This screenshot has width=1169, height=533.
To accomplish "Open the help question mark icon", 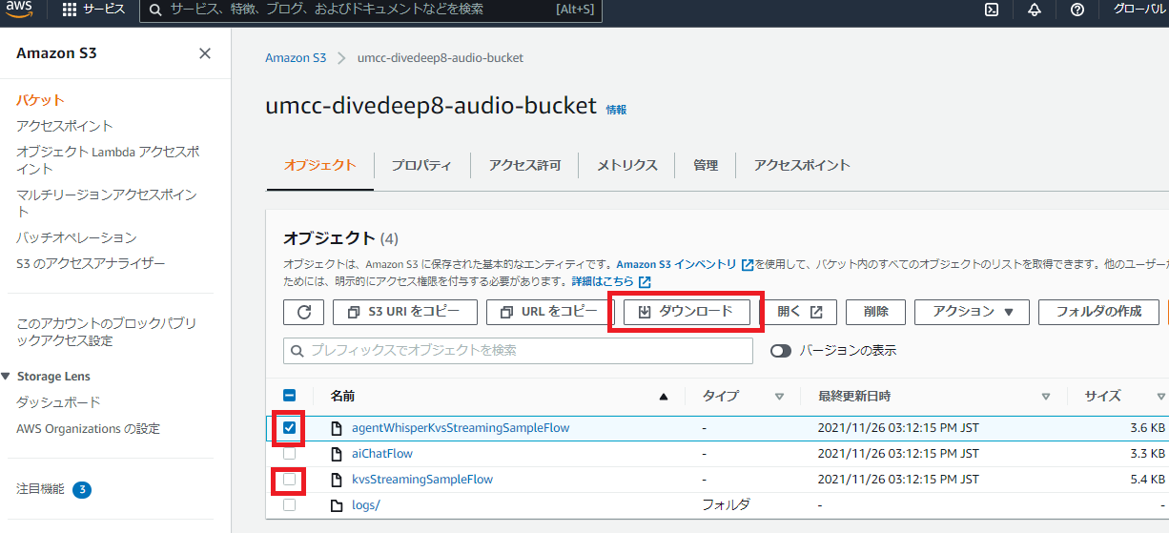I will point(1077,10).
